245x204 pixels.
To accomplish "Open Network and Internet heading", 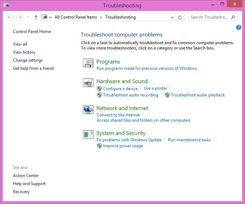I will coord(122,108).
